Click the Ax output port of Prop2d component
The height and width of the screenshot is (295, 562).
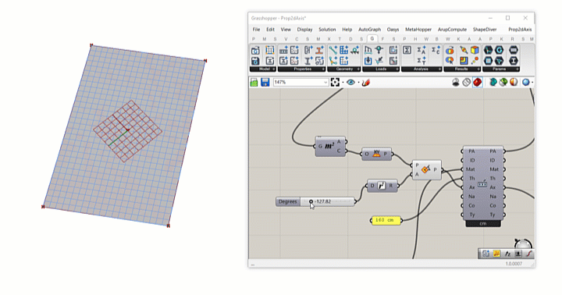504,187
